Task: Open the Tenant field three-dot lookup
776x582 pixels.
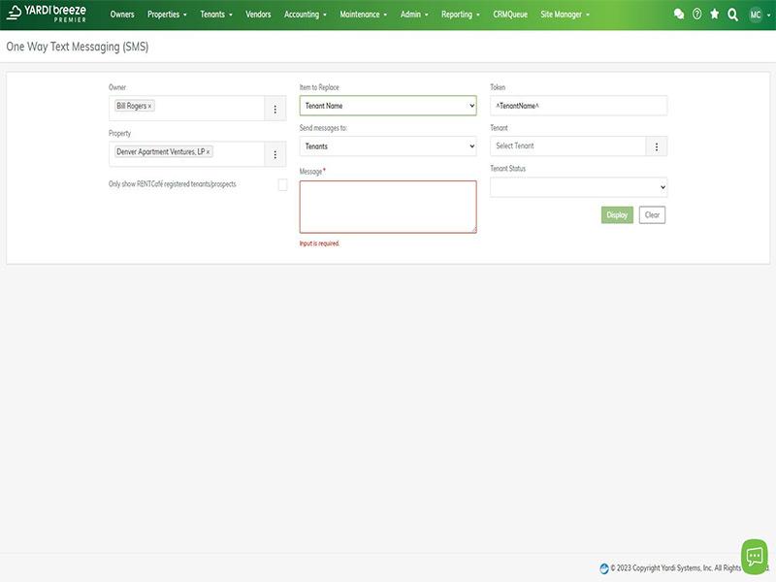Action: pos(657,146)
